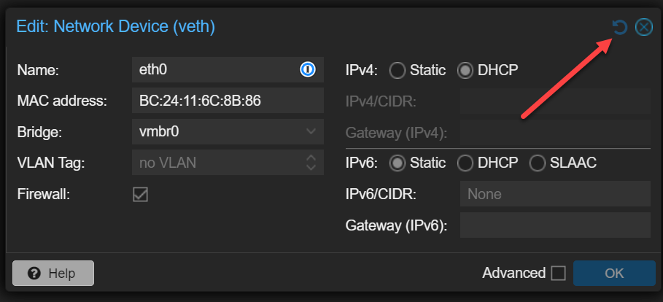This screenshot has width=663, height=302.
Task: Select IPv6 DHCP radio button
Action: [x=465, y=163]
